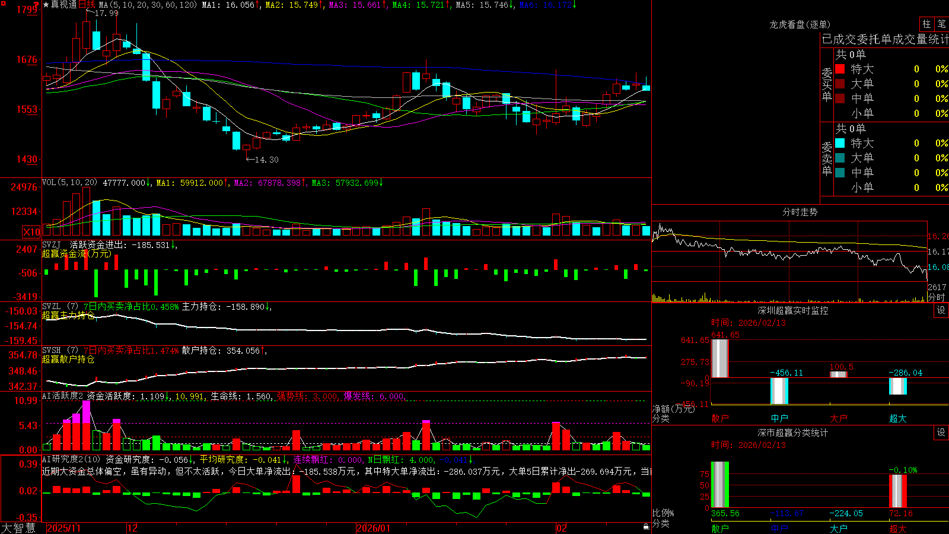The width and height of the screenshot is (949, 534).
Task: Click the cyan 特大 sell order swatch
Action: tap(840, 143)
